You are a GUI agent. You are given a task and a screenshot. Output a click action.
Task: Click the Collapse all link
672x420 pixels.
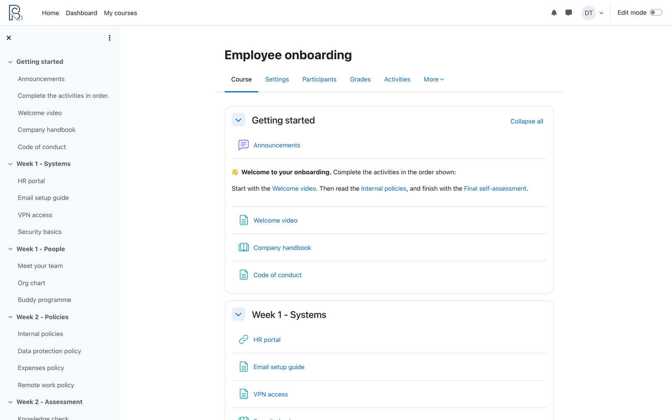point(527,121)
